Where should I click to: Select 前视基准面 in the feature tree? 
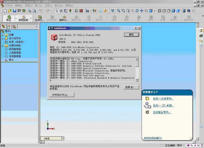(15, 49)
